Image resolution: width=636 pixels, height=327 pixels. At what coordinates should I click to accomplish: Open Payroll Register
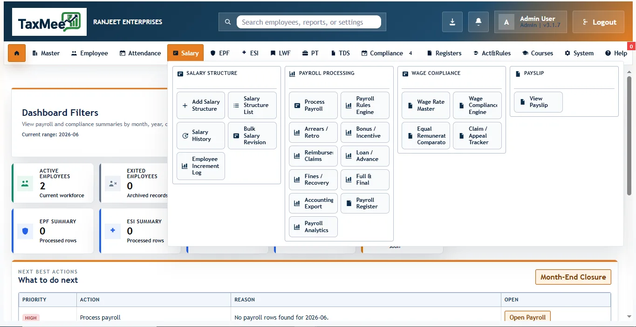coord(365,203)
